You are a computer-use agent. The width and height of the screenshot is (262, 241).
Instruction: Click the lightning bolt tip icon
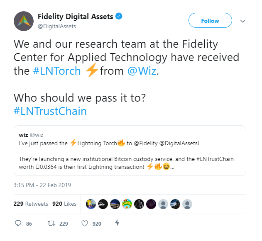[x=117, y=223]
